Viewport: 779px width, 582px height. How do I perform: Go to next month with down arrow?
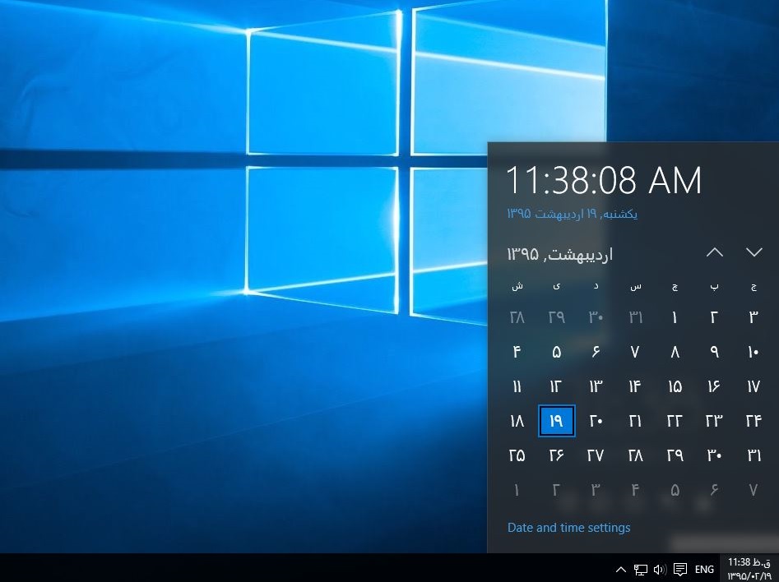coord(753,252)
